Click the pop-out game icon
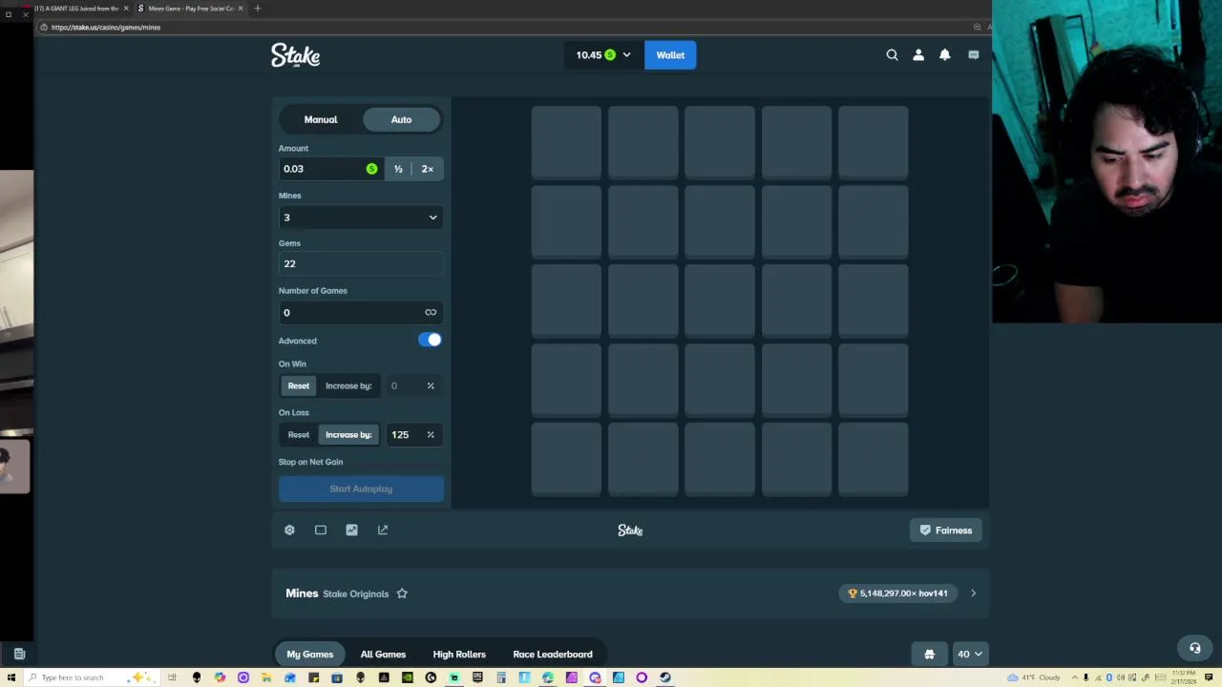The width and height of the screenshot is (1222, 687). (x=383, y=530)
